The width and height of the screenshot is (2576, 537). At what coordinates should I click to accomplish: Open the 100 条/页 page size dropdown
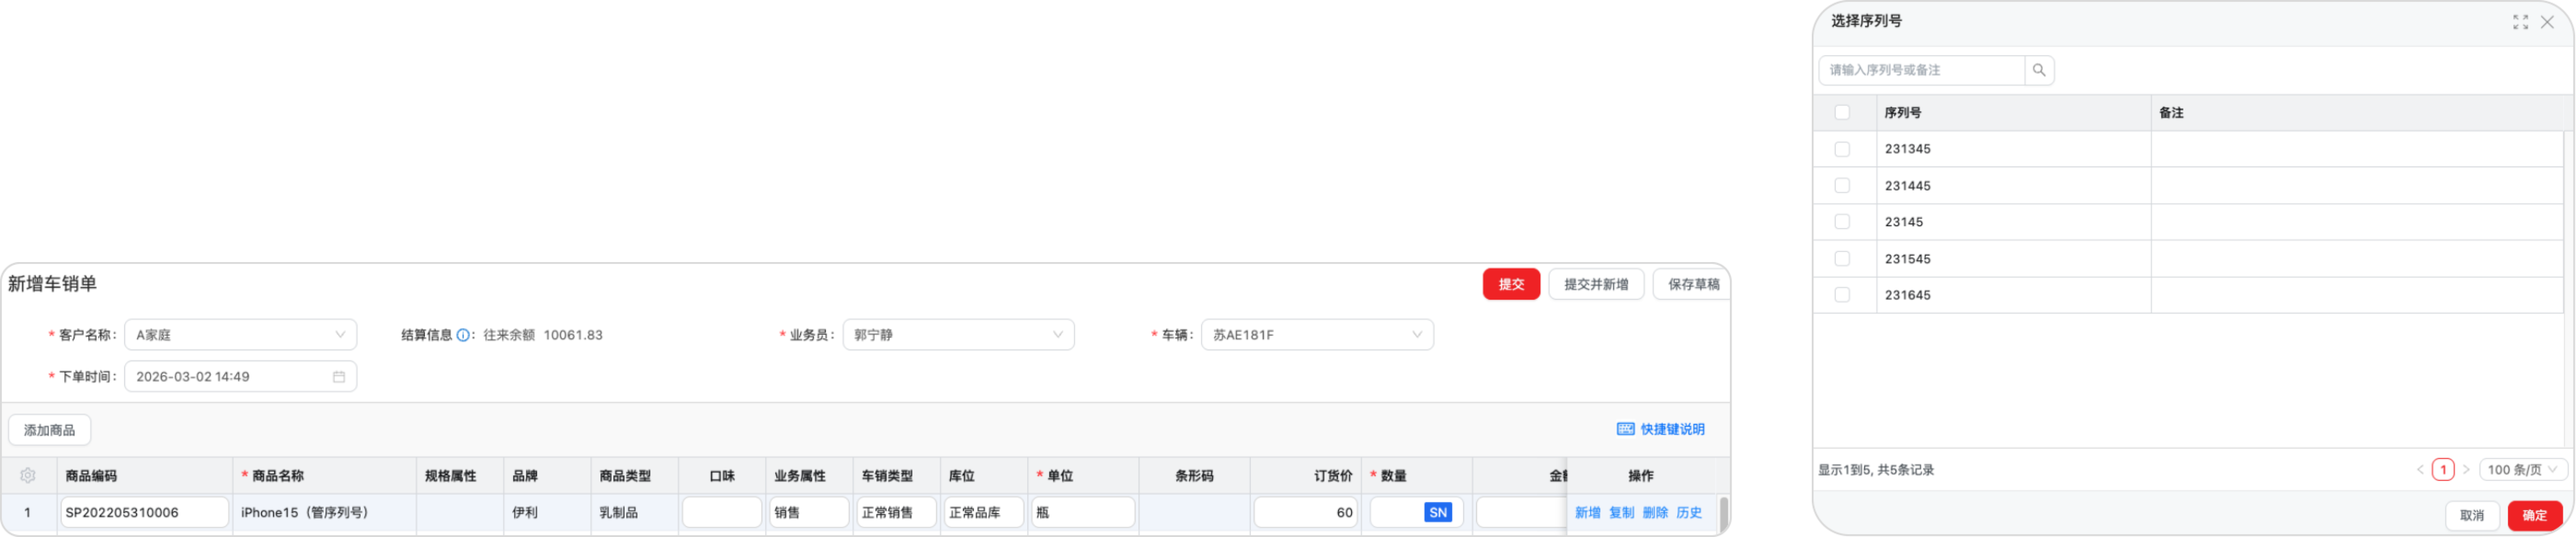[x=2523, y=470]
